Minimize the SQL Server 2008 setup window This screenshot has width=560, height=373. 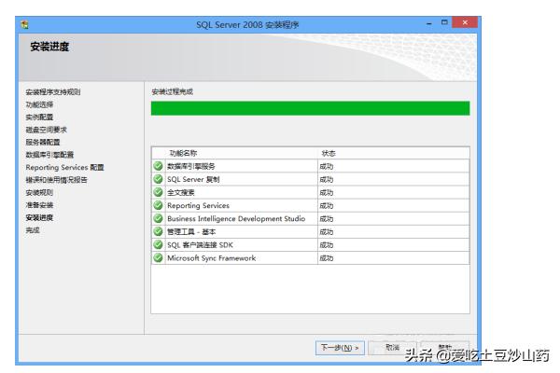pos(429,23)
